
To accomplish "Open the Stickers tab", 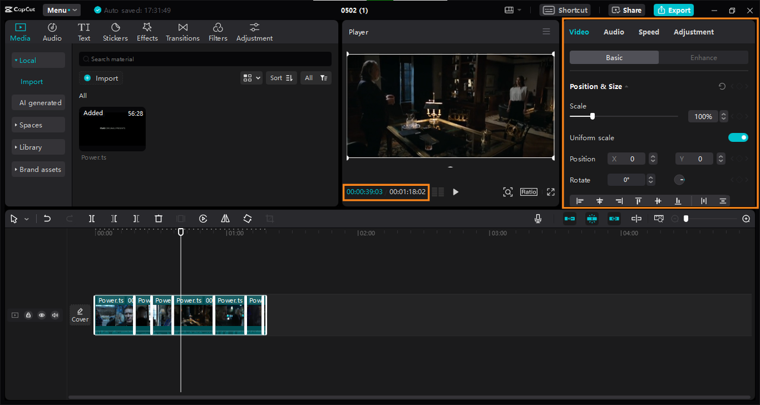I will pos(115,32).
